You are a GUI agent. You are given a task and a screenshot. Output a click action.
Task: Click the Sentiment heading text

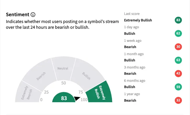coord(17,14)
